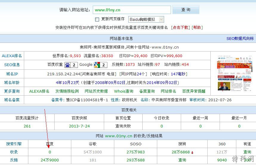Click the 站外链接 value 97
Screen dimensions: 256x165
[157, 65]
